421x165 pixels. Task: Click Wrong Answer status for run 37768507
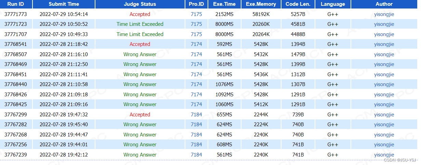tap(140, 54)
